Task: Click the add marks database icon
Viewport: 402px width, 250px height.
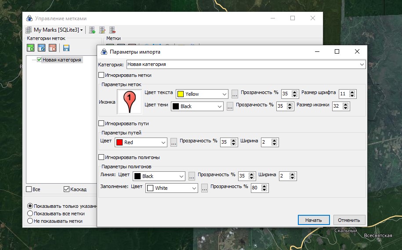Action: coord(92,30)
